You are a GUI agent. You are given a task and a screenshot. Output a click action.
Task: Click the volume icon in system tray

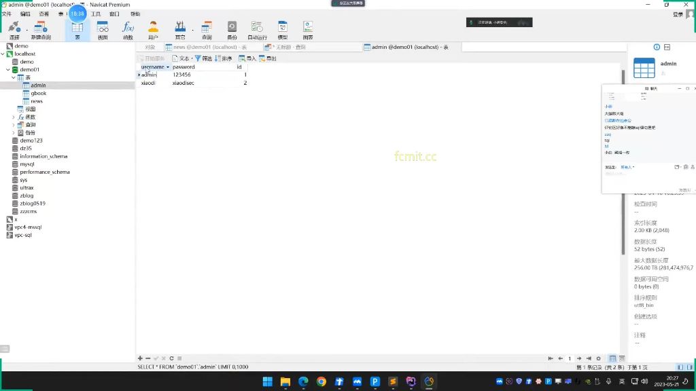click(644, 381)
